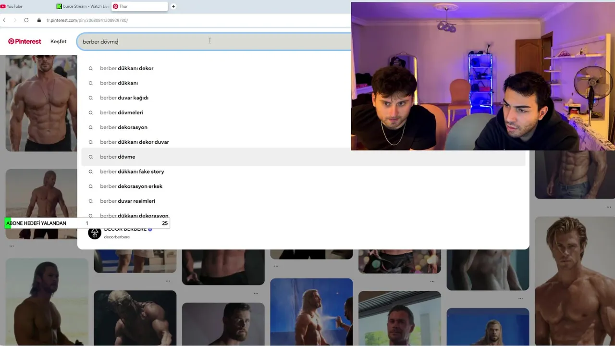The image size is (615, 346).
Task: Click the ABONE HEDEFİ YALANDAN progress bar
Action: (87, 223)
